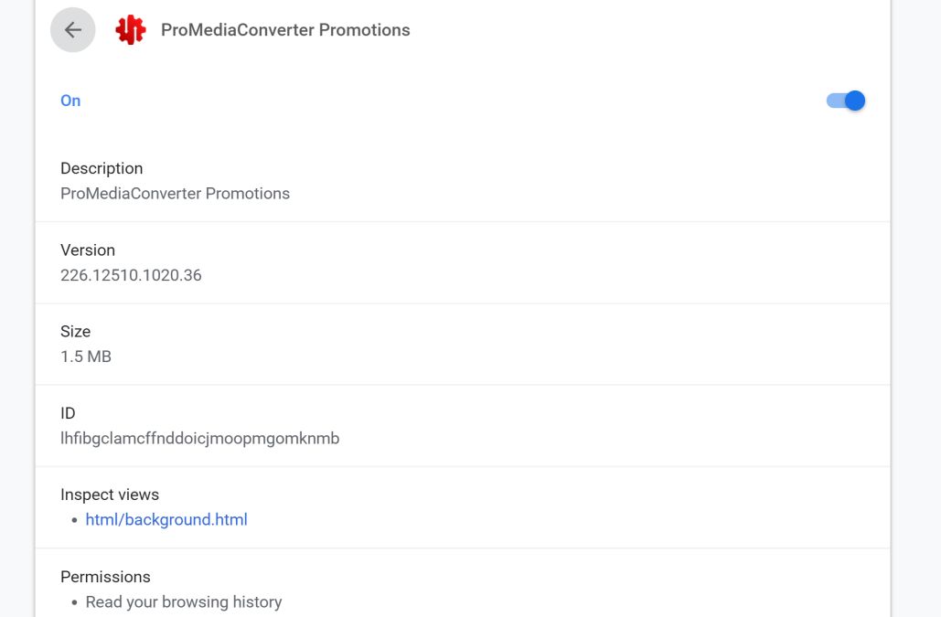This screenshot has height=617, width=941.
Task: Click the bullet before Read your browsing history
Action: pos(75,603)
